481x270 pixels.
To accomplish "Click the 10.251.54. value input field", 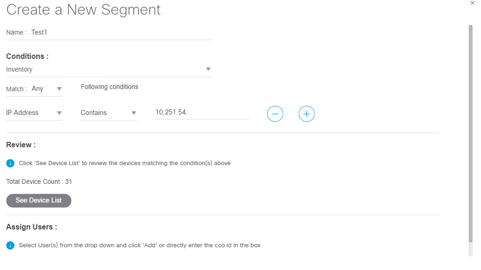I will tap(202, 113).
